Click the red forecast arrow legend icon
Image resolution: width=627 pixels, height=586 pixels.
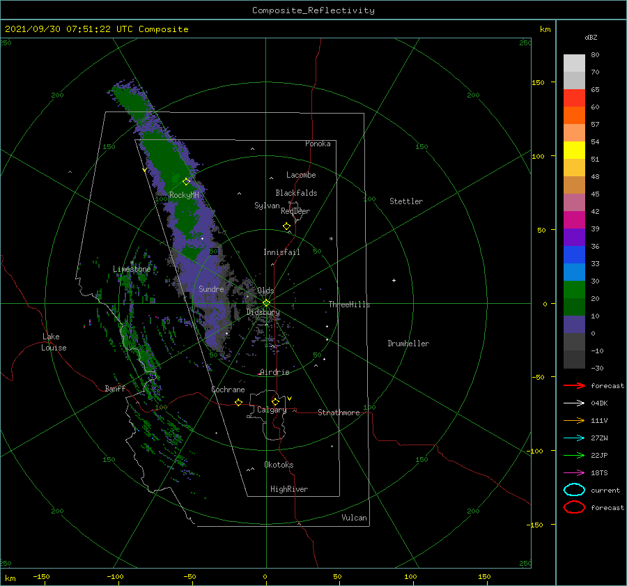(574, 385)
